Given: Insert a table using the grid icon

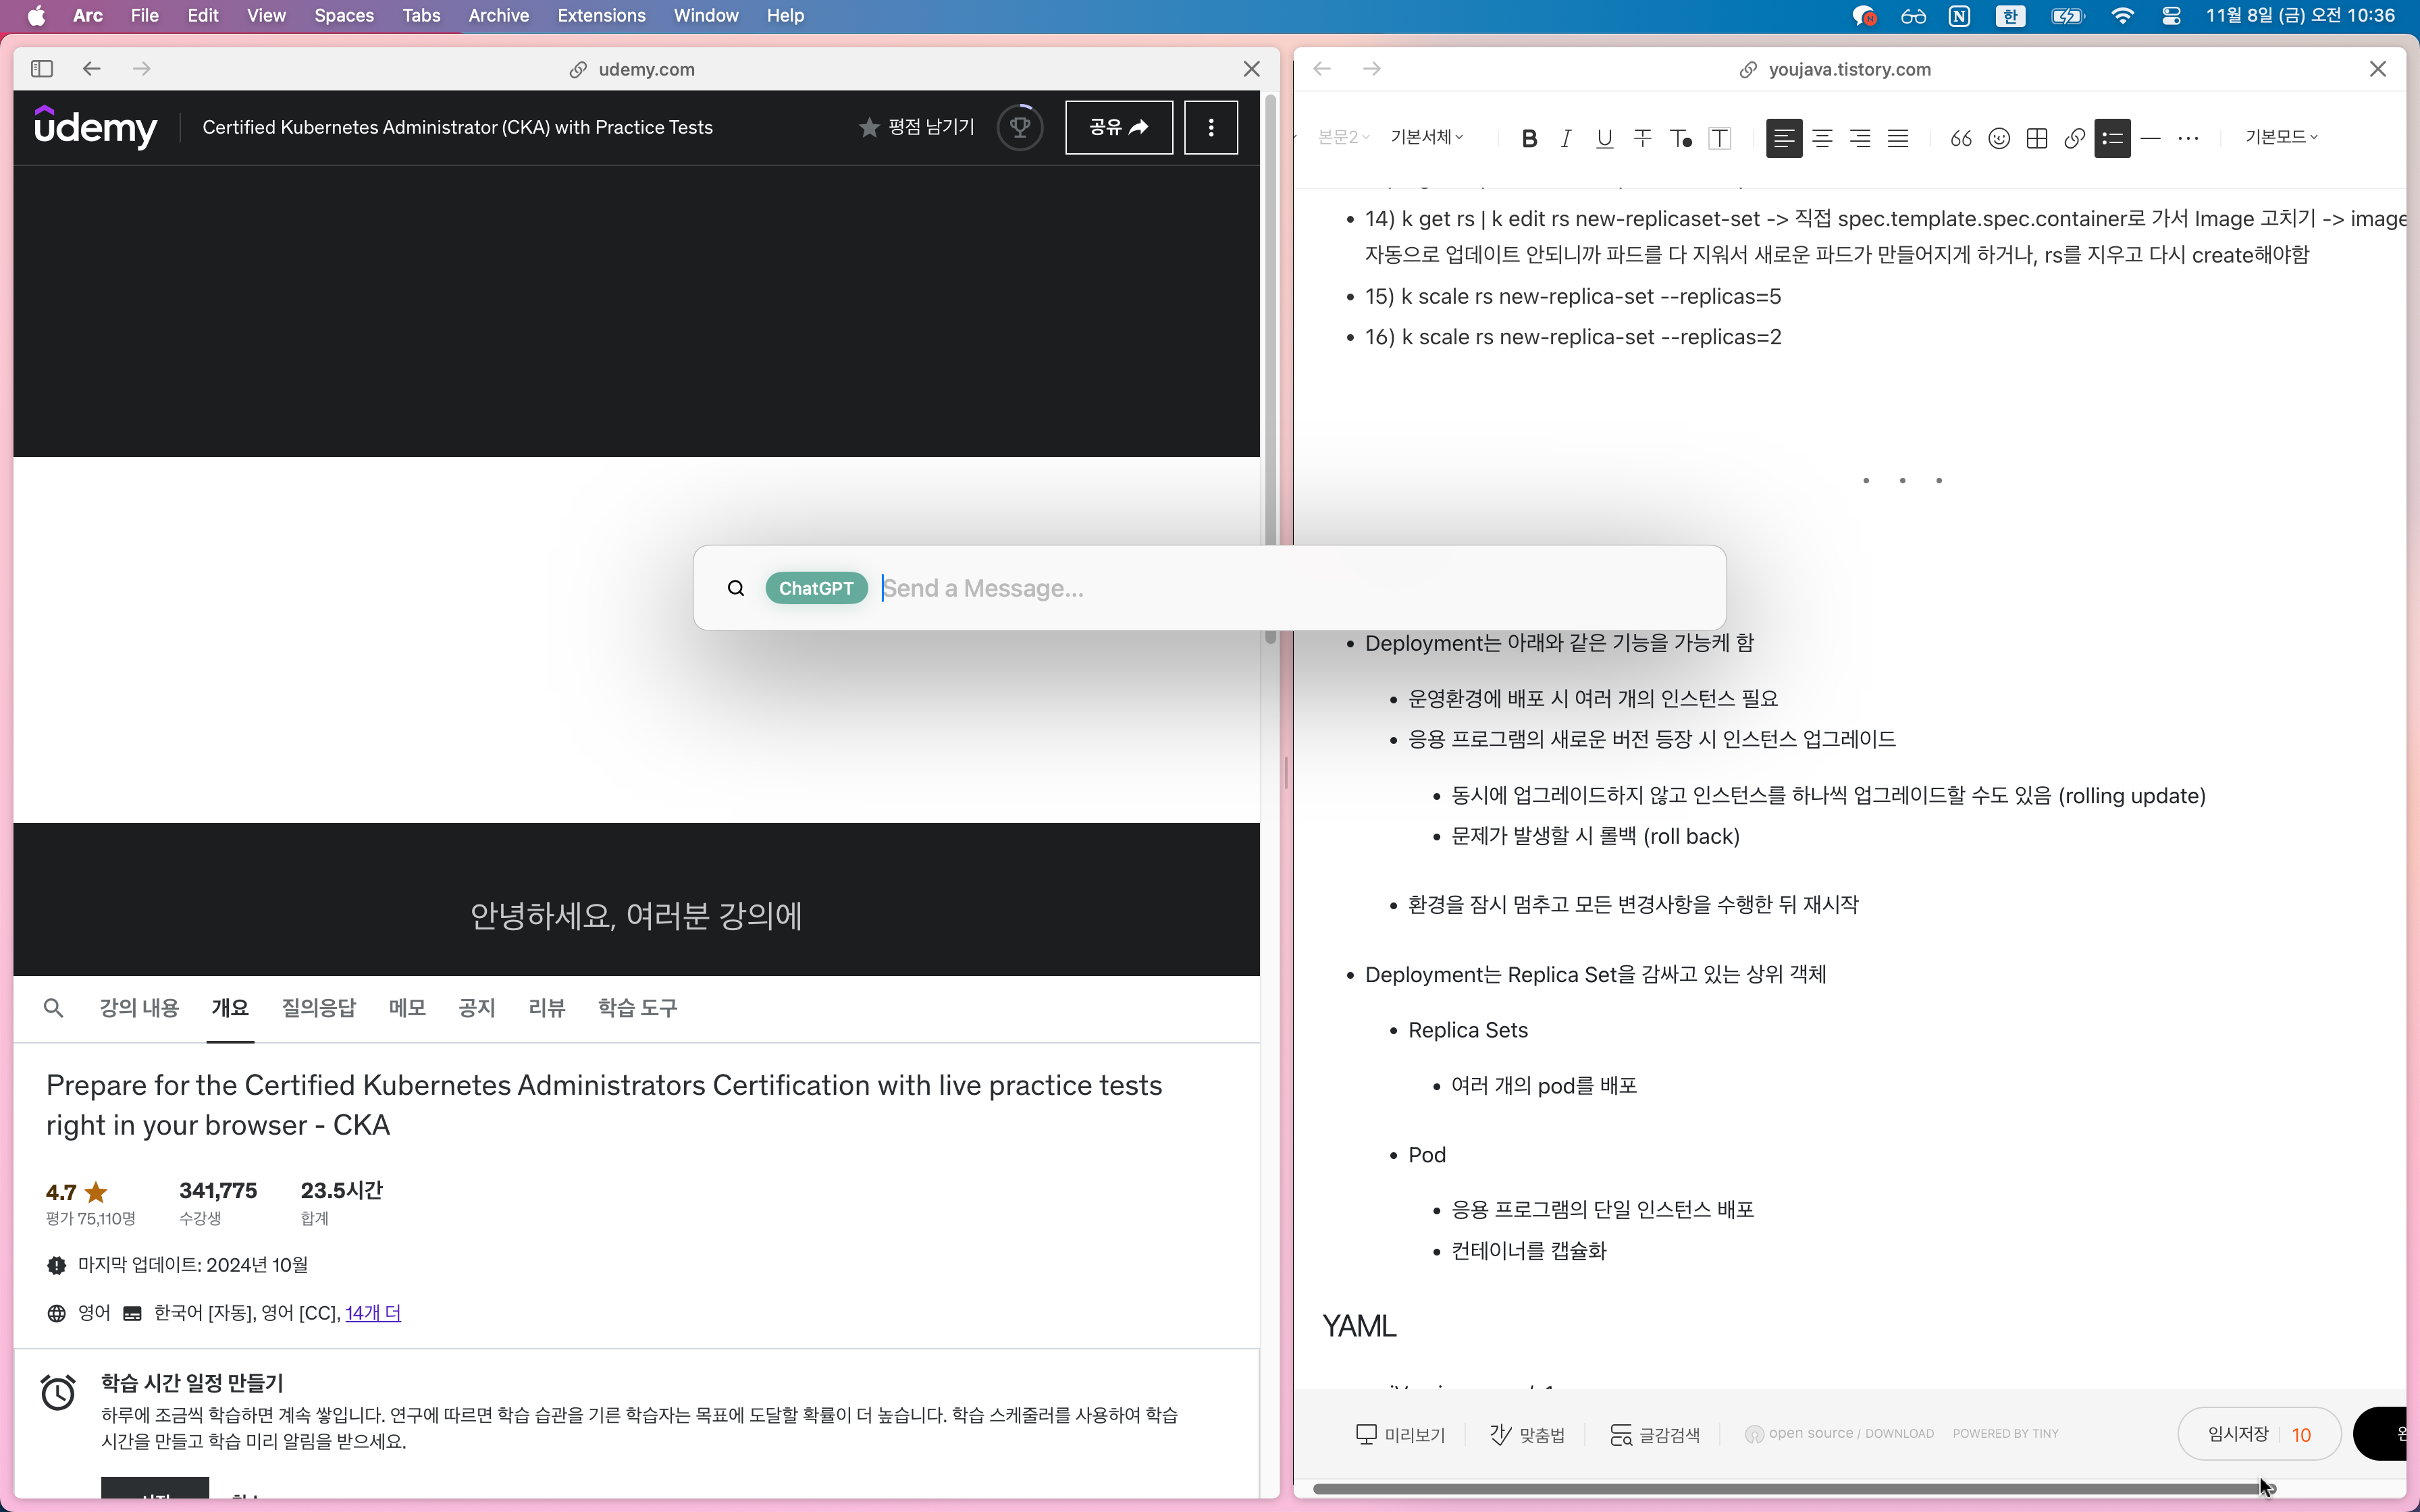Looking at the screenshot, I should [x=2037, y=139].
